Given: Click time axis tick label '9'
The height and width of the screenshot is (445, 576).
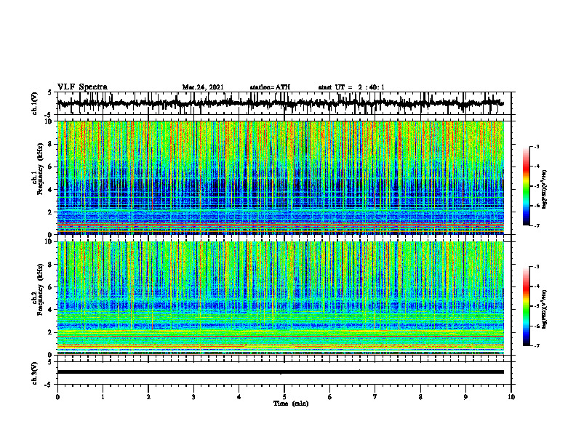Looking at the screenshot, I should click(465, 397).
